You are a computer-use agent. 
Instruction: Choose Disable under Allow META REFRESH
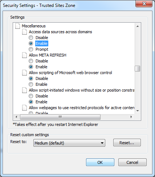(31, 61)
